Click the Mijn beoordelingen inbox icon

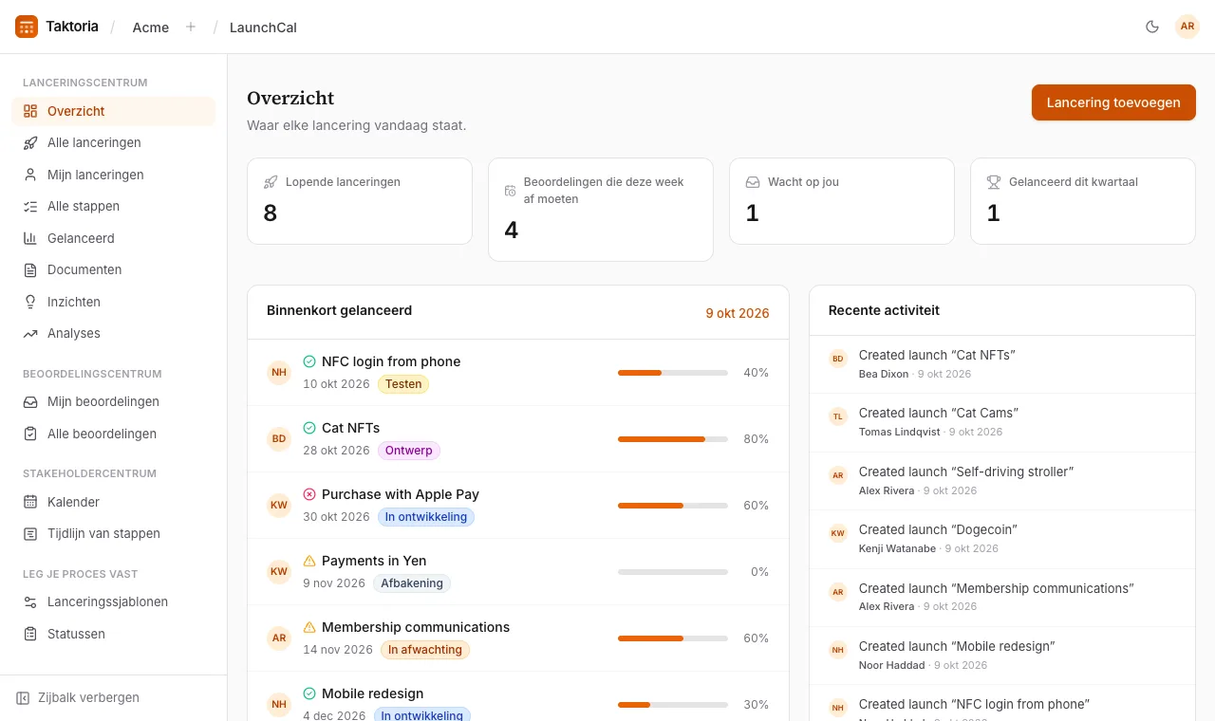(x=30, y=401)
